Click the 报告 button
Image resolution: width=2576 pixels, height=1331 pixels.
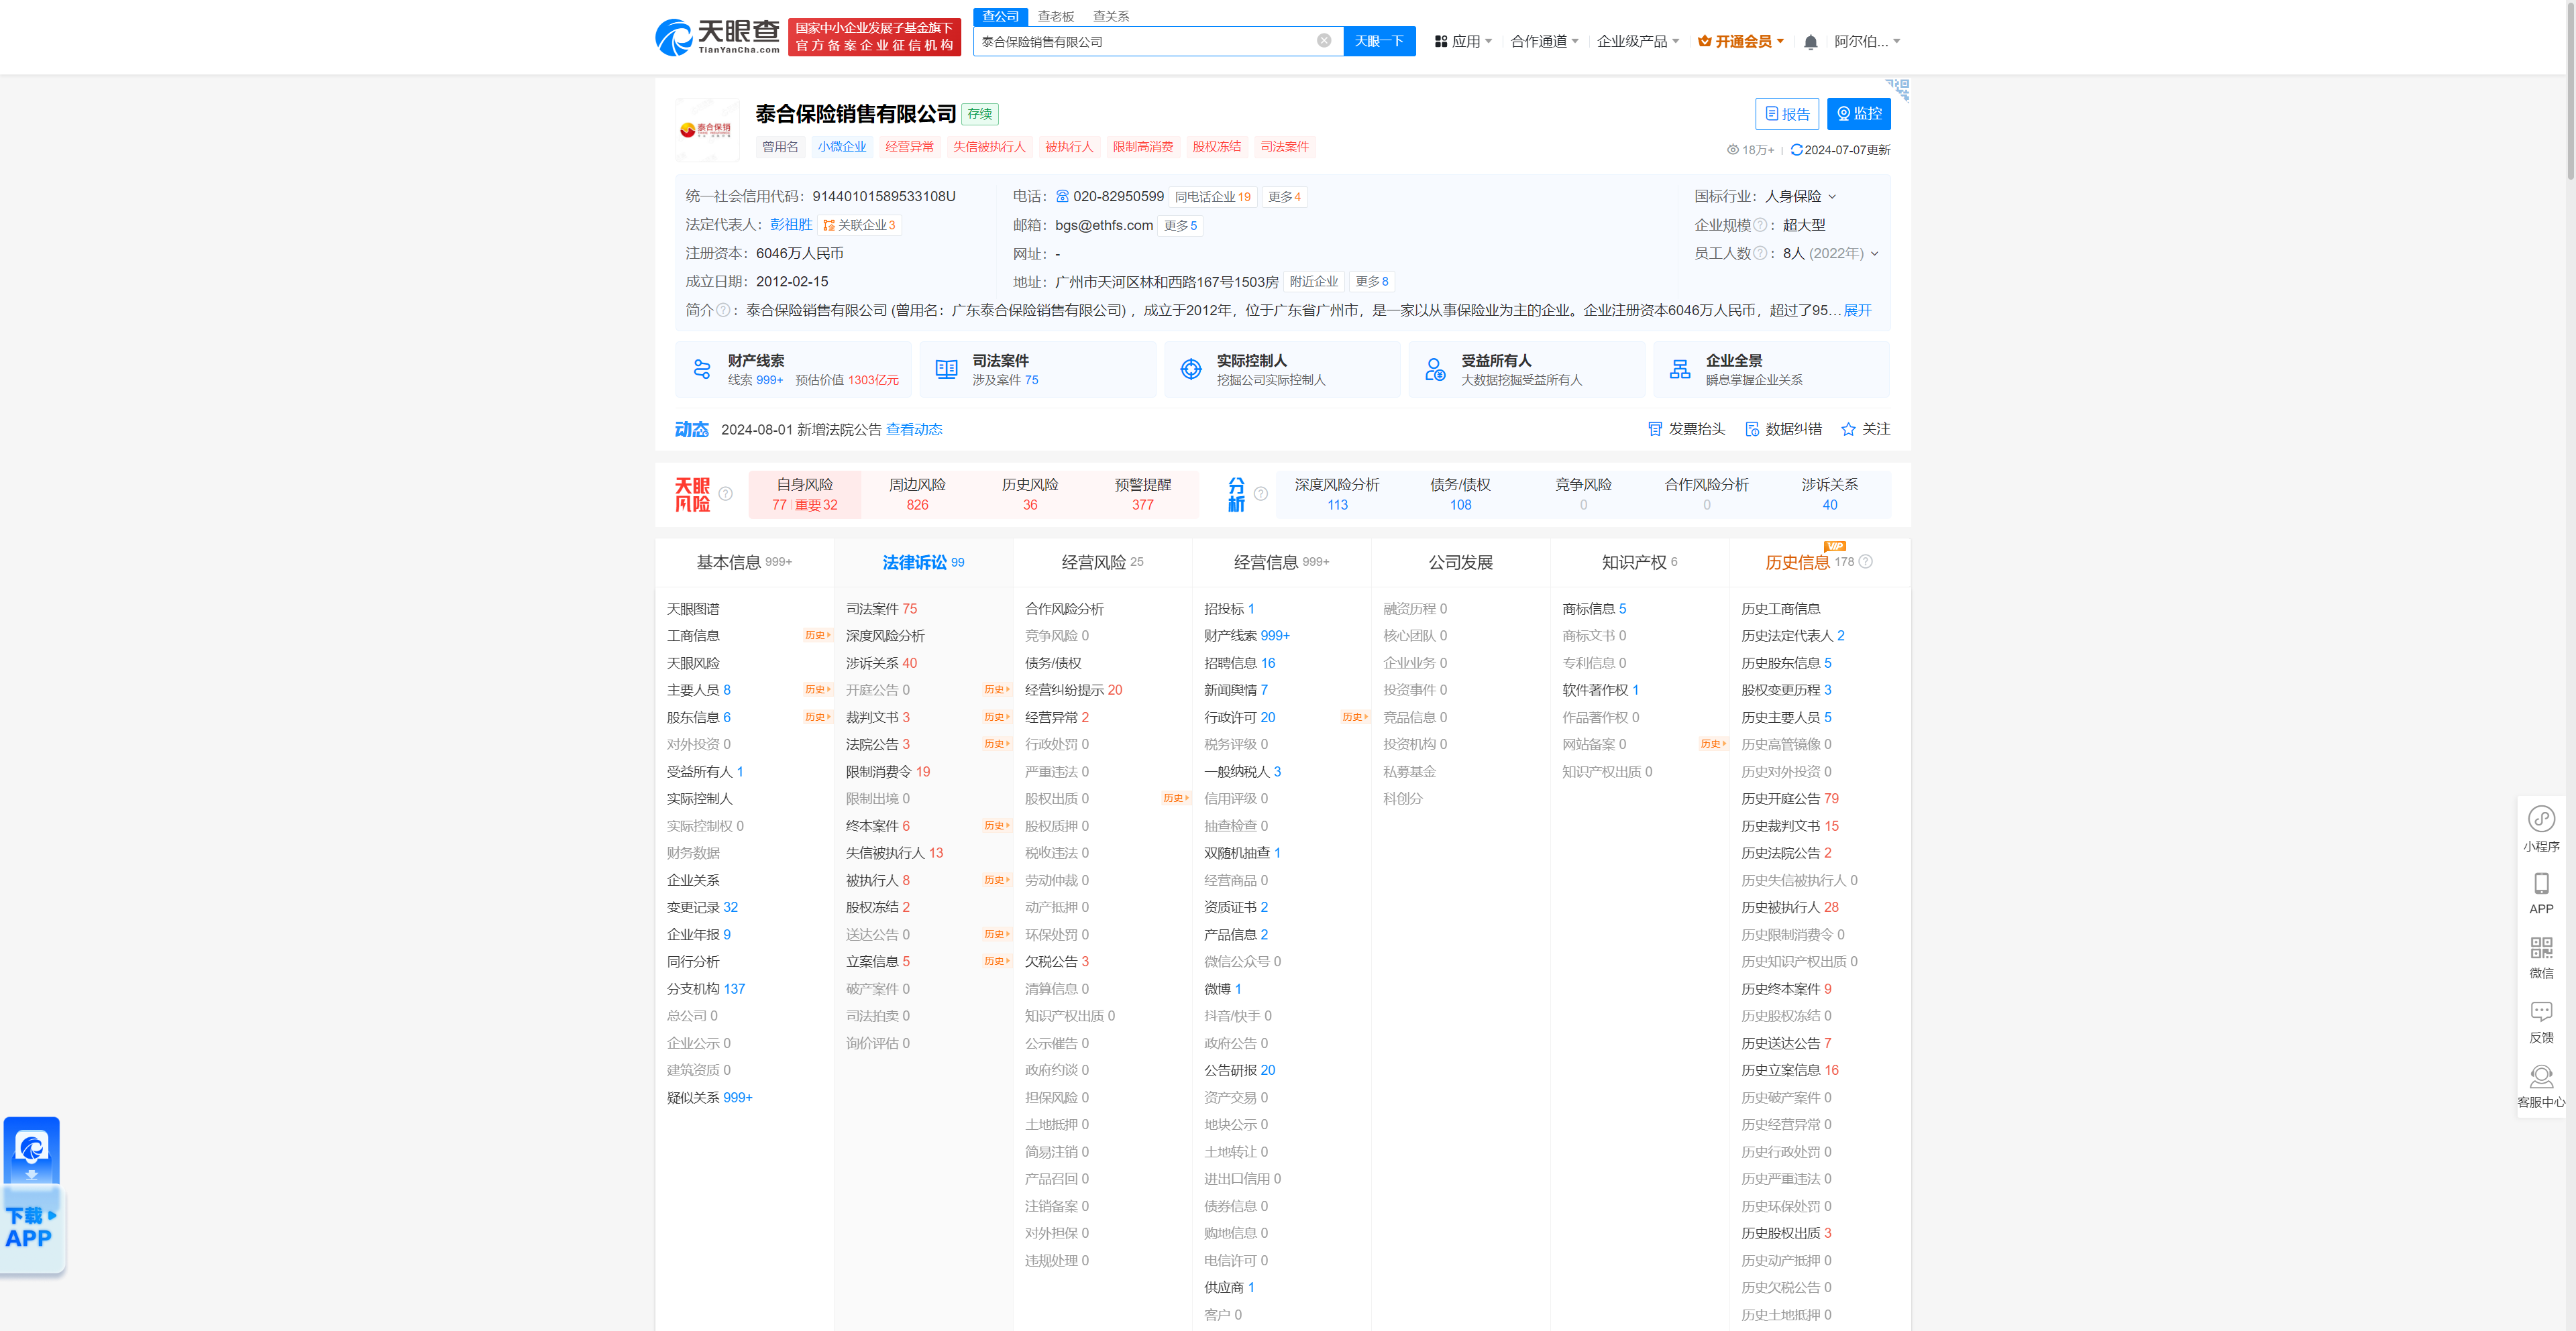pyautogui.click(x=1786, y=114)
